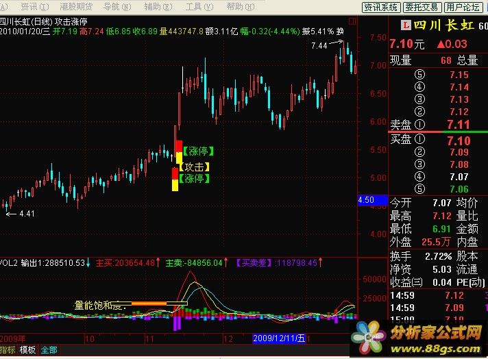Screen dimensions: 488x359
Task: Click the 10 month marker on time axis
Action: (90, 338)
